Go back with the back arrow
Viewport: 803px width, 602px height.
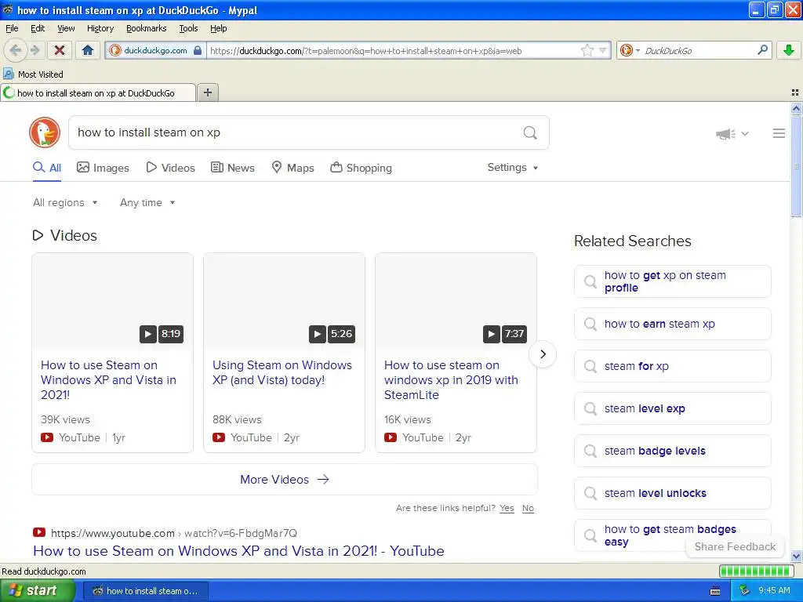pyautogui.click(x=15, y=50)
